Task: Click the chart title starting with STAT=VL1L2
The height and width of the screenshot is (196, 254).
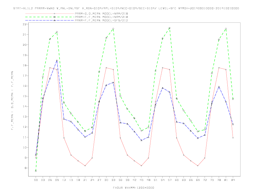Action: click(126, 8)
